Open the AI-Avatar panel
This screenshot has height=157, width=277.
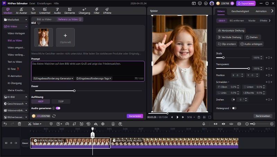click(21, 10)
